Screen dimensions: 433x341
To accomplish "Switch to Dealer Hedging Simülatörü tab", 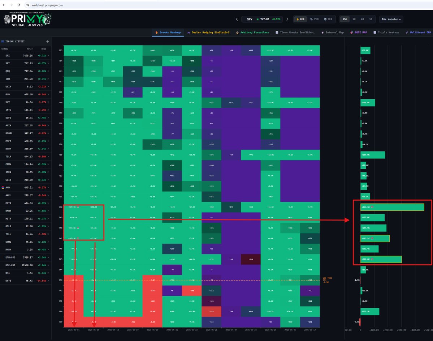I will pyautogui.click(x=208, y=33).
